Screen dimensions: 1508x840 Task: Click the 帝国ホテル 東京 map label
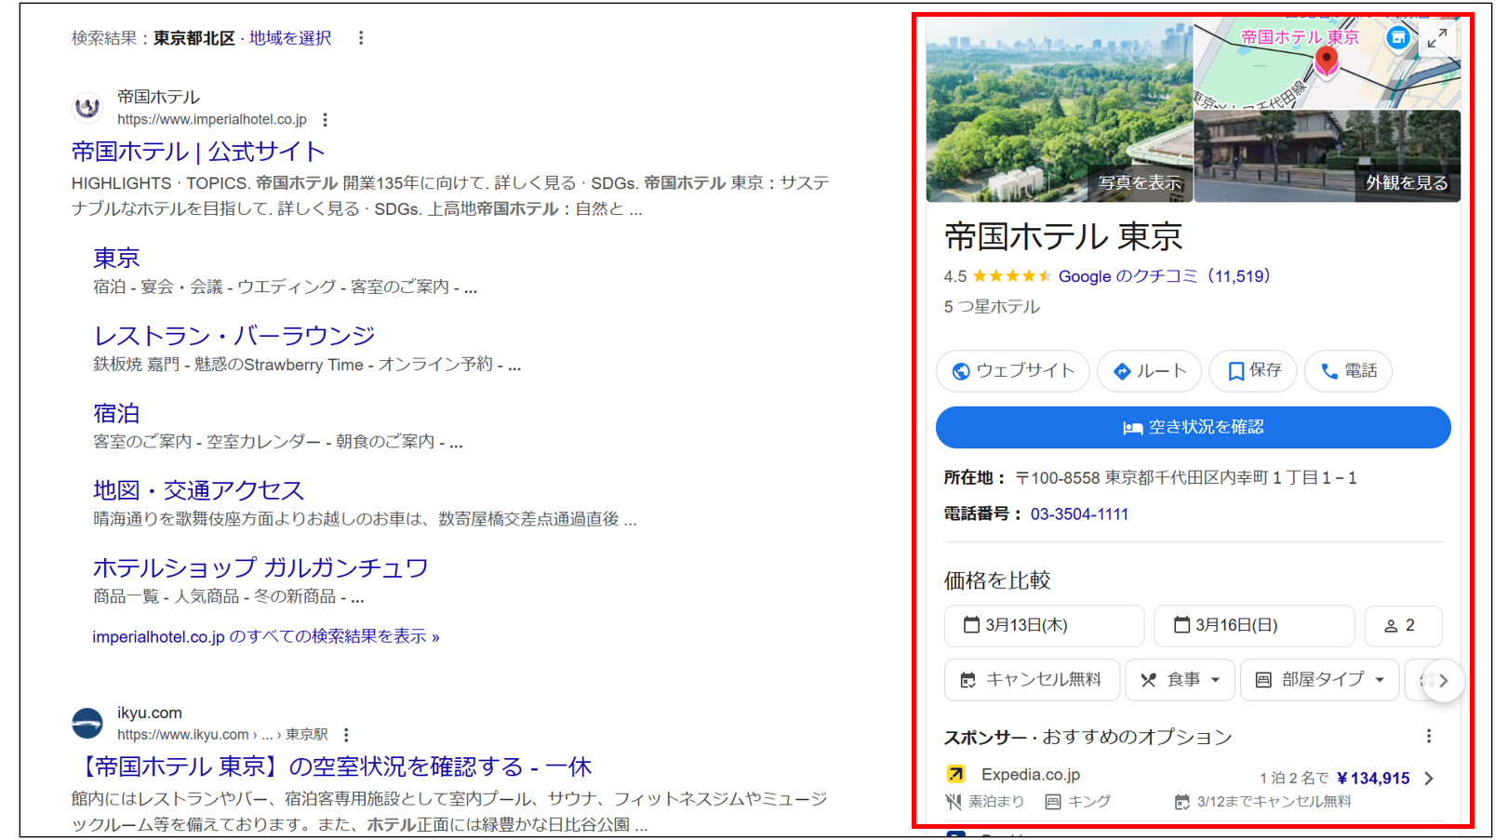pos(1300,37)
